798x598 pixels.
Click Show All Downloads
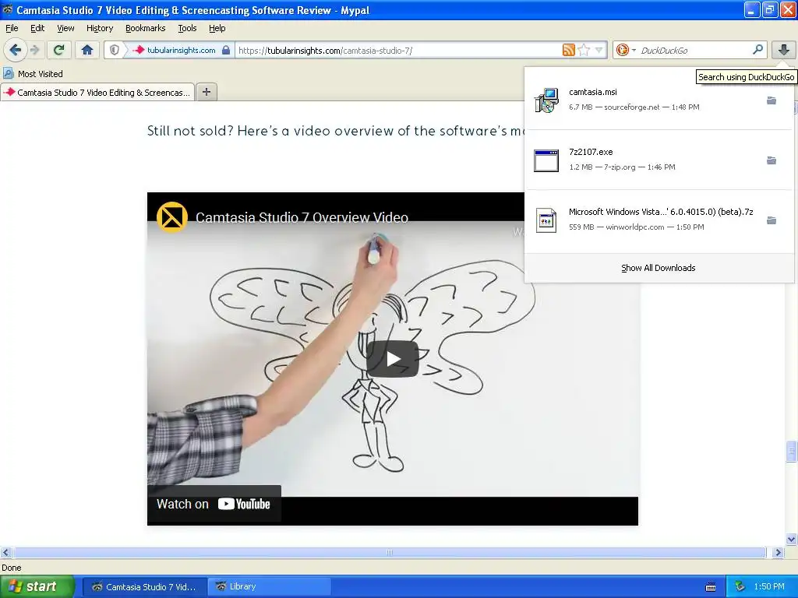[x=658, y=268]
